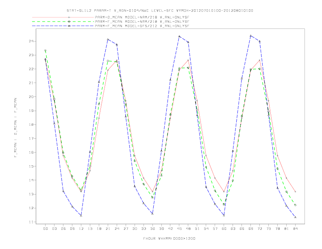Image resolution: width=322 pixels, height=249 pixels.
Task: Click the chart title beginning 'STAT=SL1L2 PARAM=T'
Action: coord(160,11)
